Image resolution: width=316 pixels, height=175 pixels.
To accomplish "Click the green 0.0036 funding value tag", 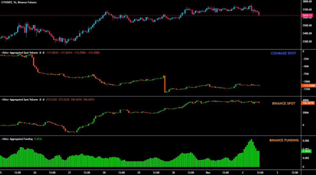I will coord(307,151).
